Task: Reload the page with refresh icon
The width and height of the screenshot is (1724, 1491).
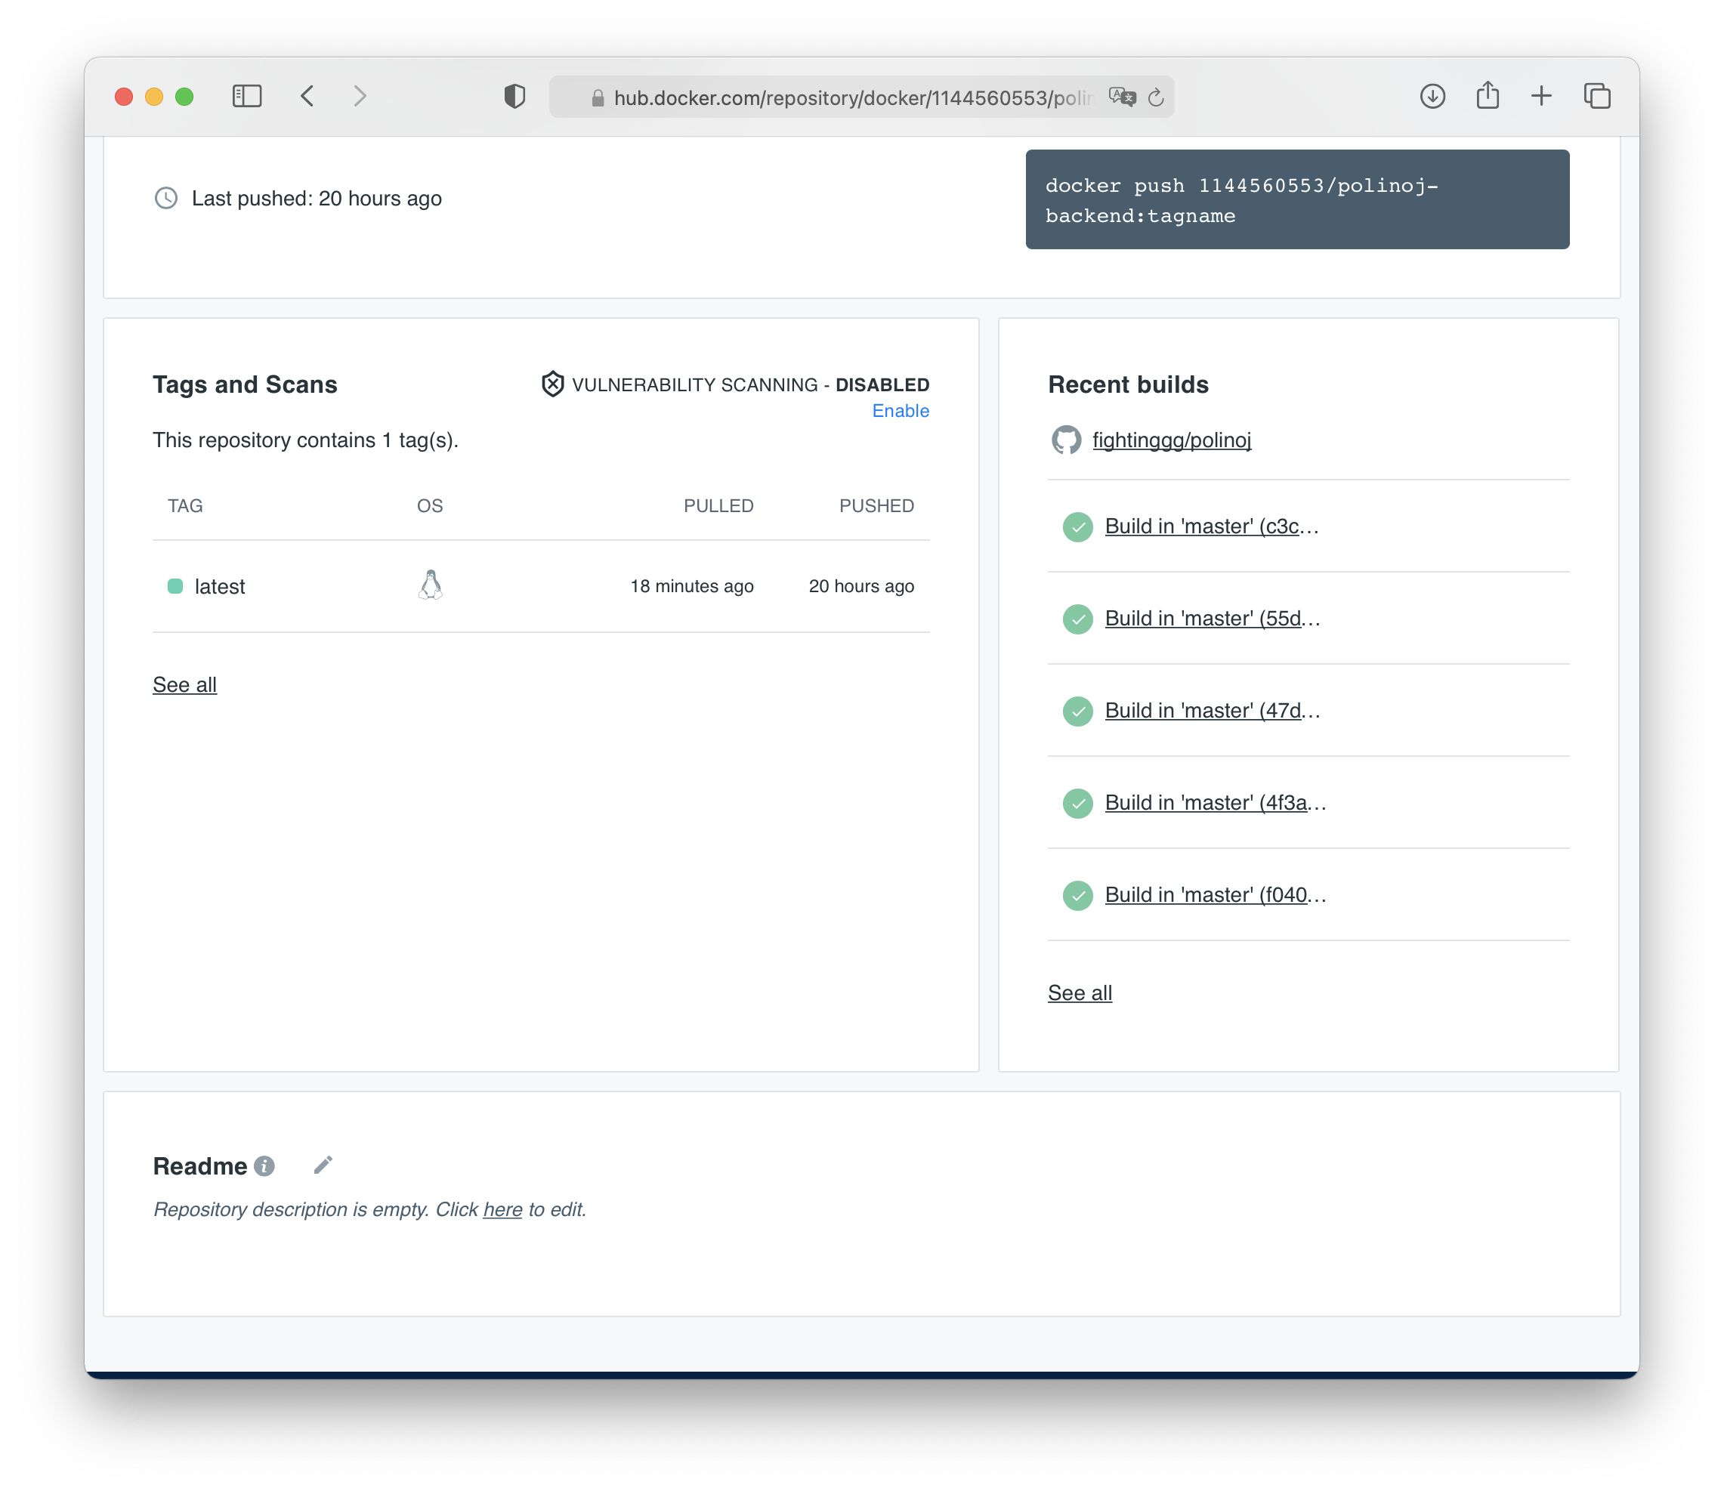Action: [x=1156, y=98]
